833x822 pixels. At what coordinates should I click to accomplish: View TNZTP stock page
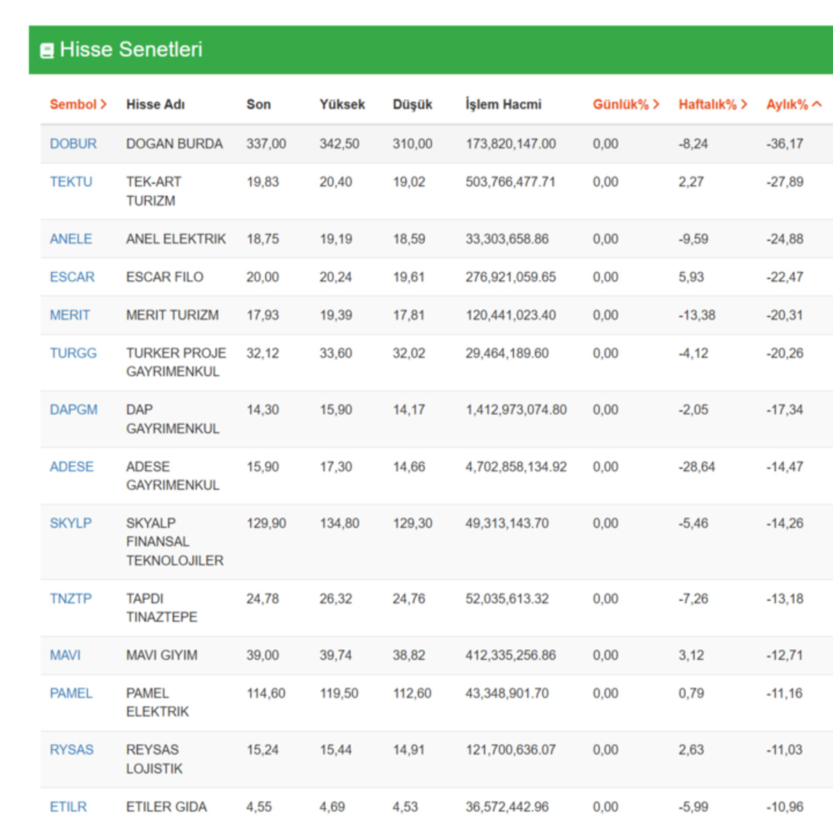tap(70, 598)
